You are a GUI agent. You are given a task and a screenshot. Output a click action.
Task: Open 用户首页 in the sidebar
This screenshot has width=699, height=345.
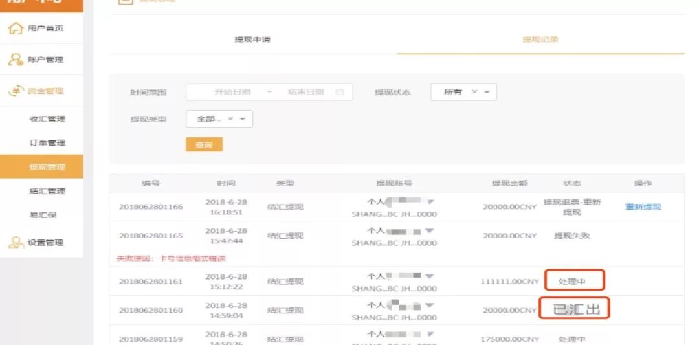tap(45, 28)
